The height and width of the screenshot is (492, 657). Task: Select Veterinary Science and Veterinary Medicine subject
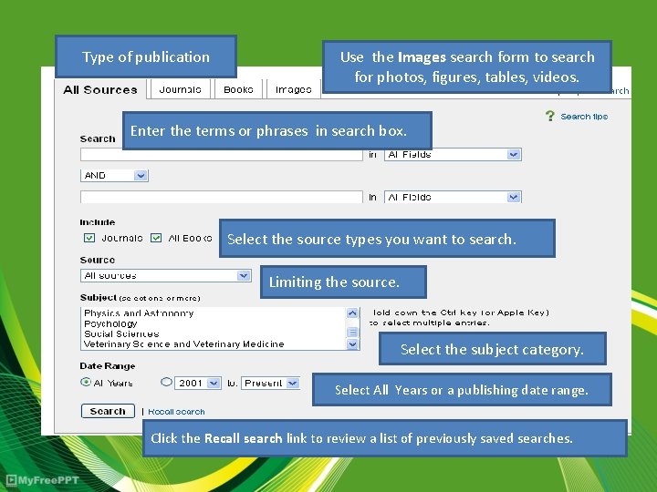point(184,343)
